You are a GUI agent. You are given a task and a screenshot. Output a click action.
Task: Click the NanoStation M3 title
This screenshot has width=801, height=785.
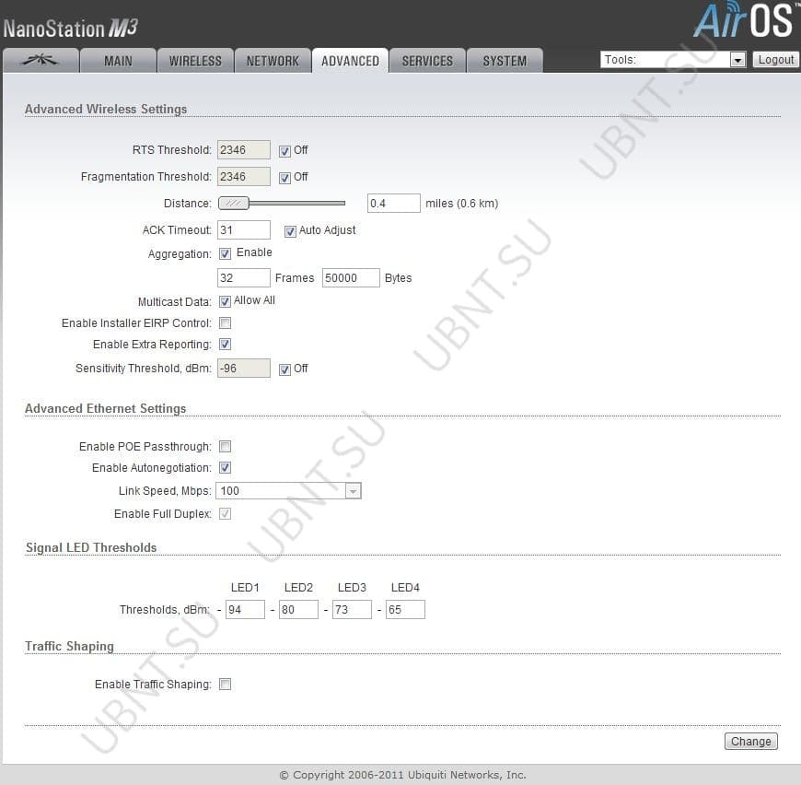point(71,29)
